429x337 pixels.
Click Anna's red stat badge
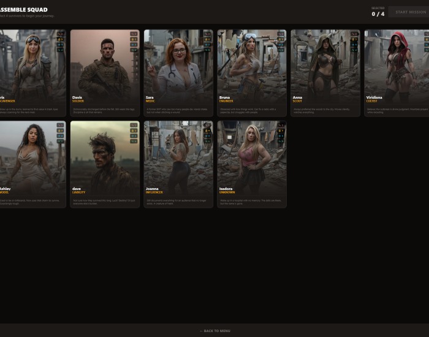(x=354, y=34)
